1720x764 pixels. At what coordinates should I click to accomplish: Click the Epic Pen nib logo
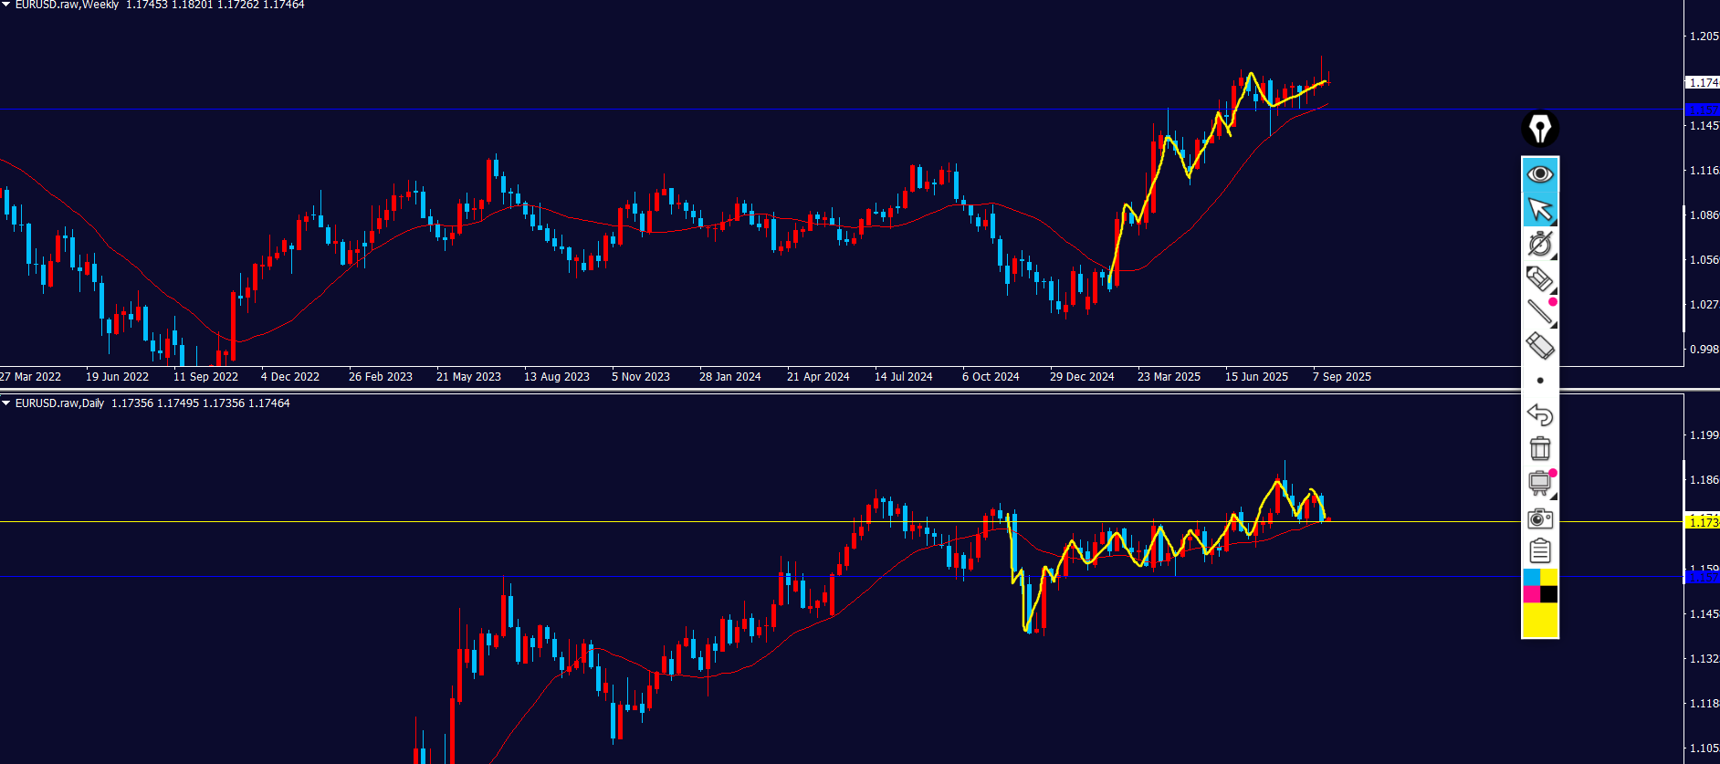1540,129
